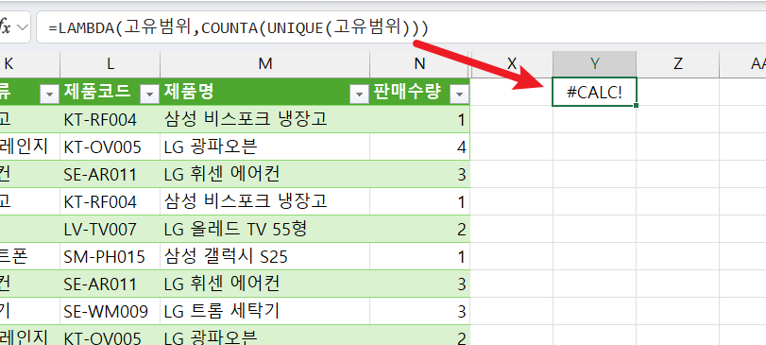Open the 제품코드 column filter dropdown
The image size is (766, 345).
[149, 94]
